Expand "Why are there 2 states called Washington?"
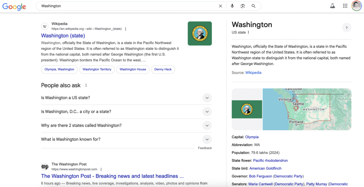364x187 pixels. [207, 126]
